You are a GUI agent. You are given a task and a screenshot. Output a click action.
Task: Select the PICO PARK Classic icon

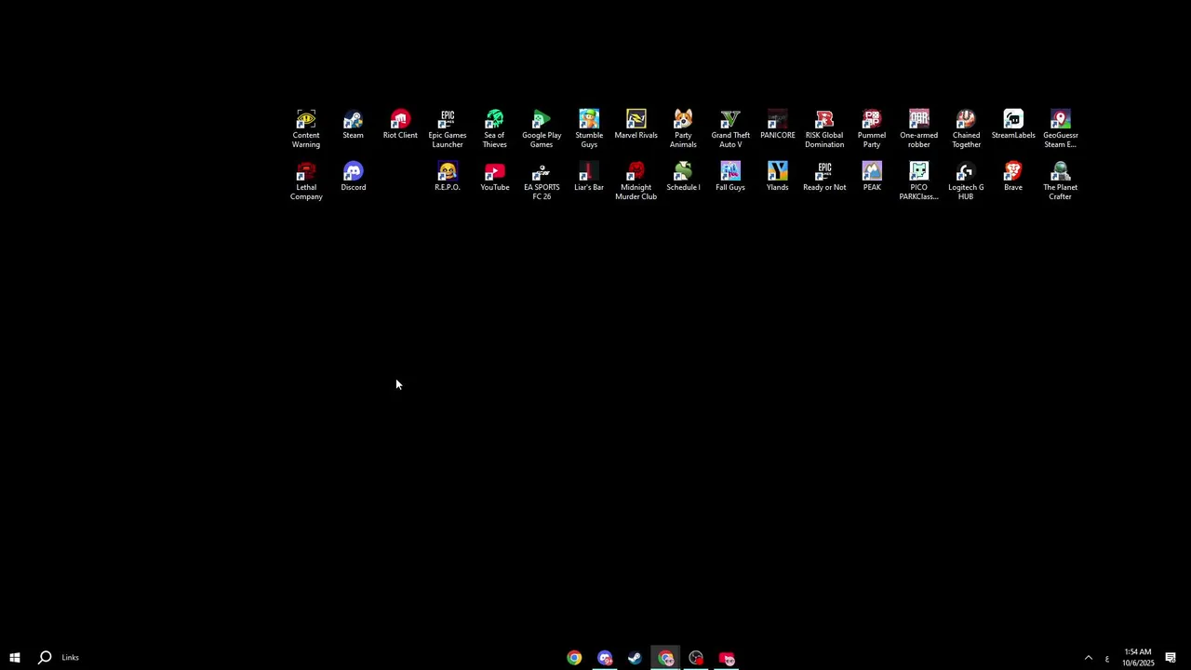[x=919, y=181]
